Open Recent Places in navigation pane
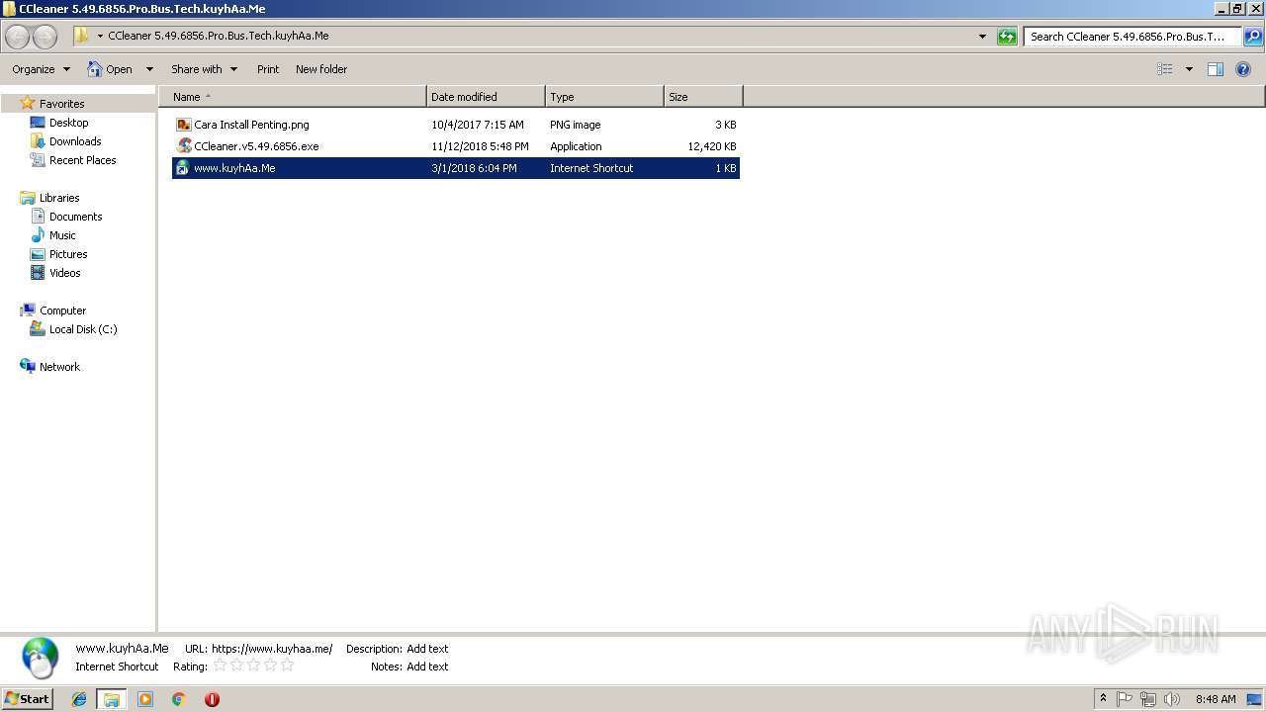 (x=82, y=160)
